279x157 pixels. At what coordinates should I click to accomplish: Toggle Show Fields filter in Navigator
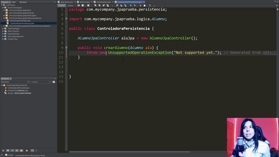8,150
